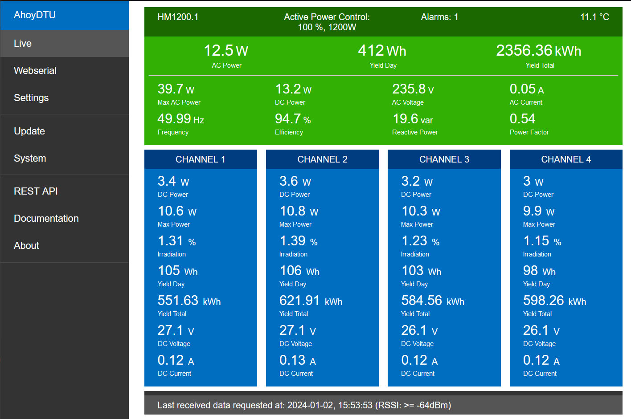Viewport: 631px width, 419px height.
Task: Click the REST API link
Action: tap(36, 191)
